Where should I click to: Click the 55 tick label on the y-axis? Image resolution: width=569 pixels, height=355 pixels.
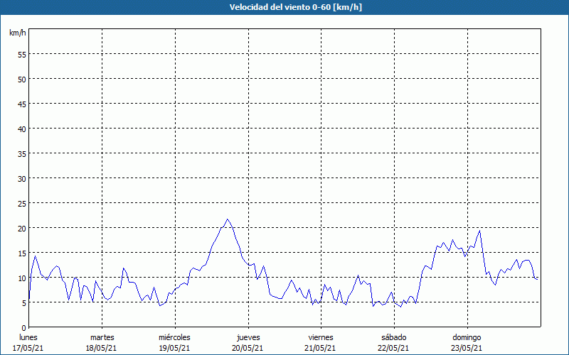click(21, 55)
